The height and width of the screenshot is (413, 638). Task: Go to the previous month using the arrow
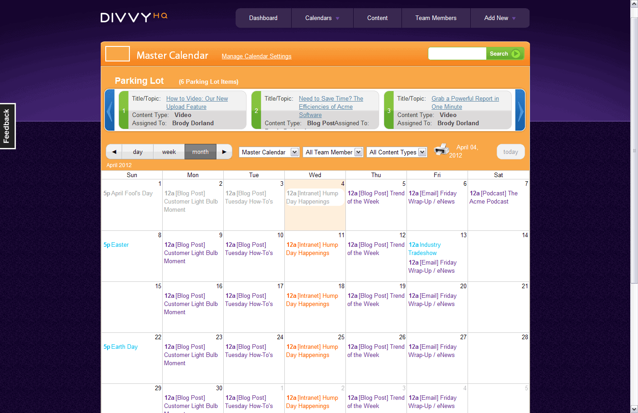coord(114,151)
